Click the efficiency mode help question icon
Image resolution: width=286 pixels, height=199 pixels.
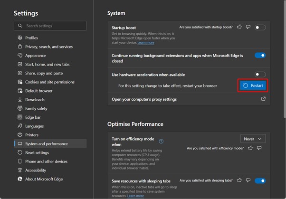tap(161, 142)
